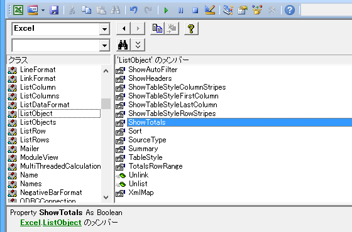Select the Unlink method

pos(138,175)
